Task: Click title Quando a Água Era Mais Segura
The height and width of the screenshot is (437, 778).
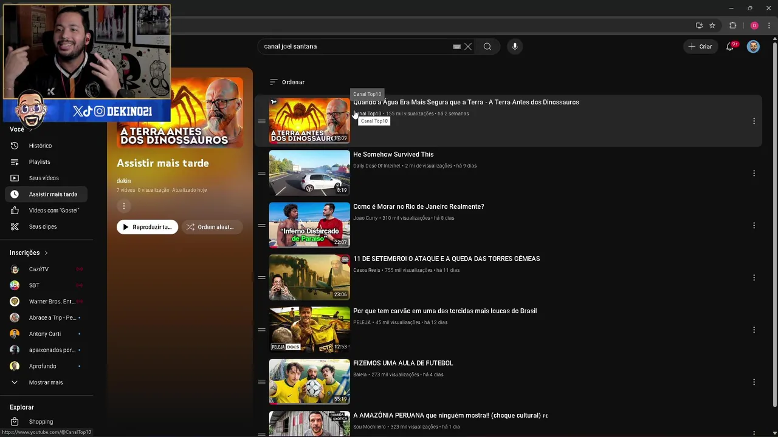Action: coord(466,103)
